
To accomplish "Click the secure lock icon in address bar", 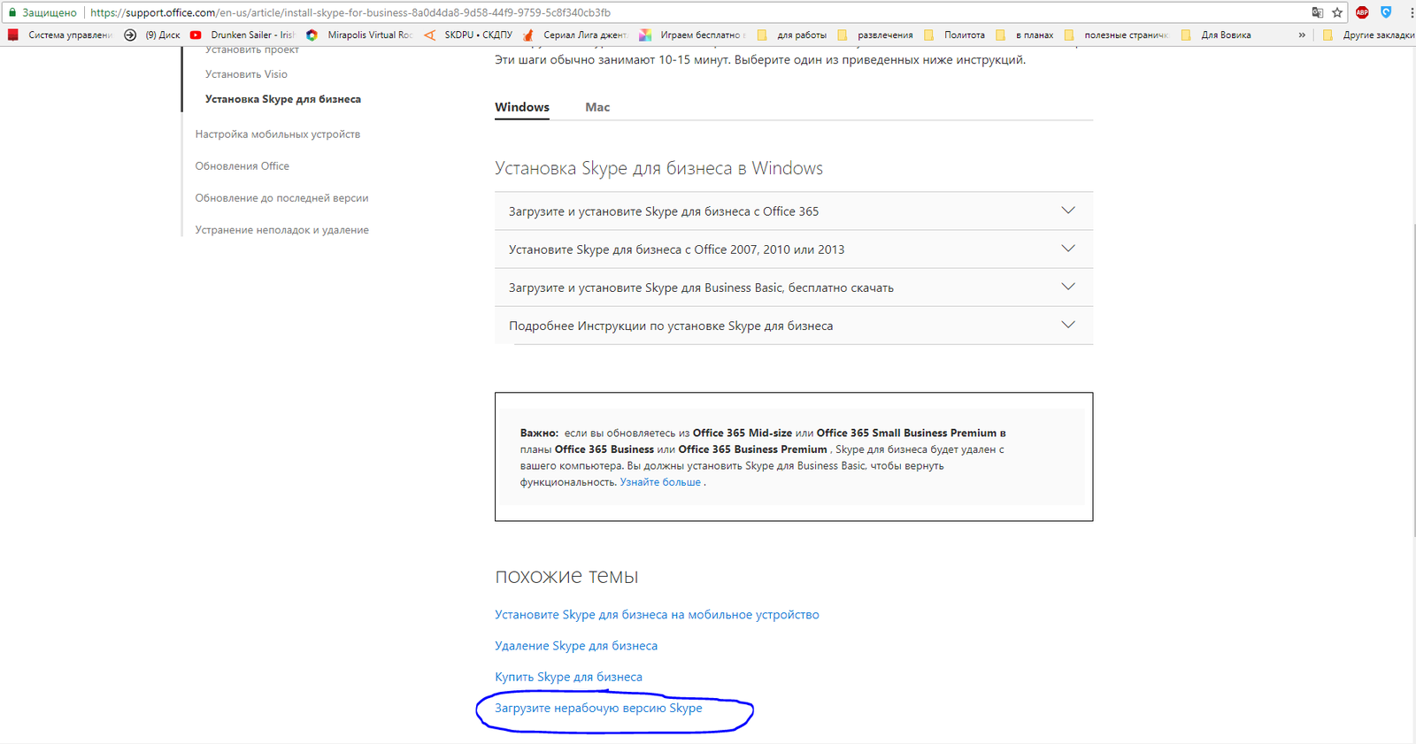I will [x=12, y=12].
